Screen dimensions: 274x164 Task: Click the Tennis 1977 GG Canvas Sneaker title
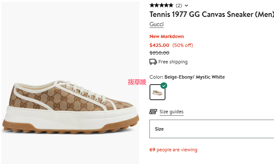coord(212,14)
